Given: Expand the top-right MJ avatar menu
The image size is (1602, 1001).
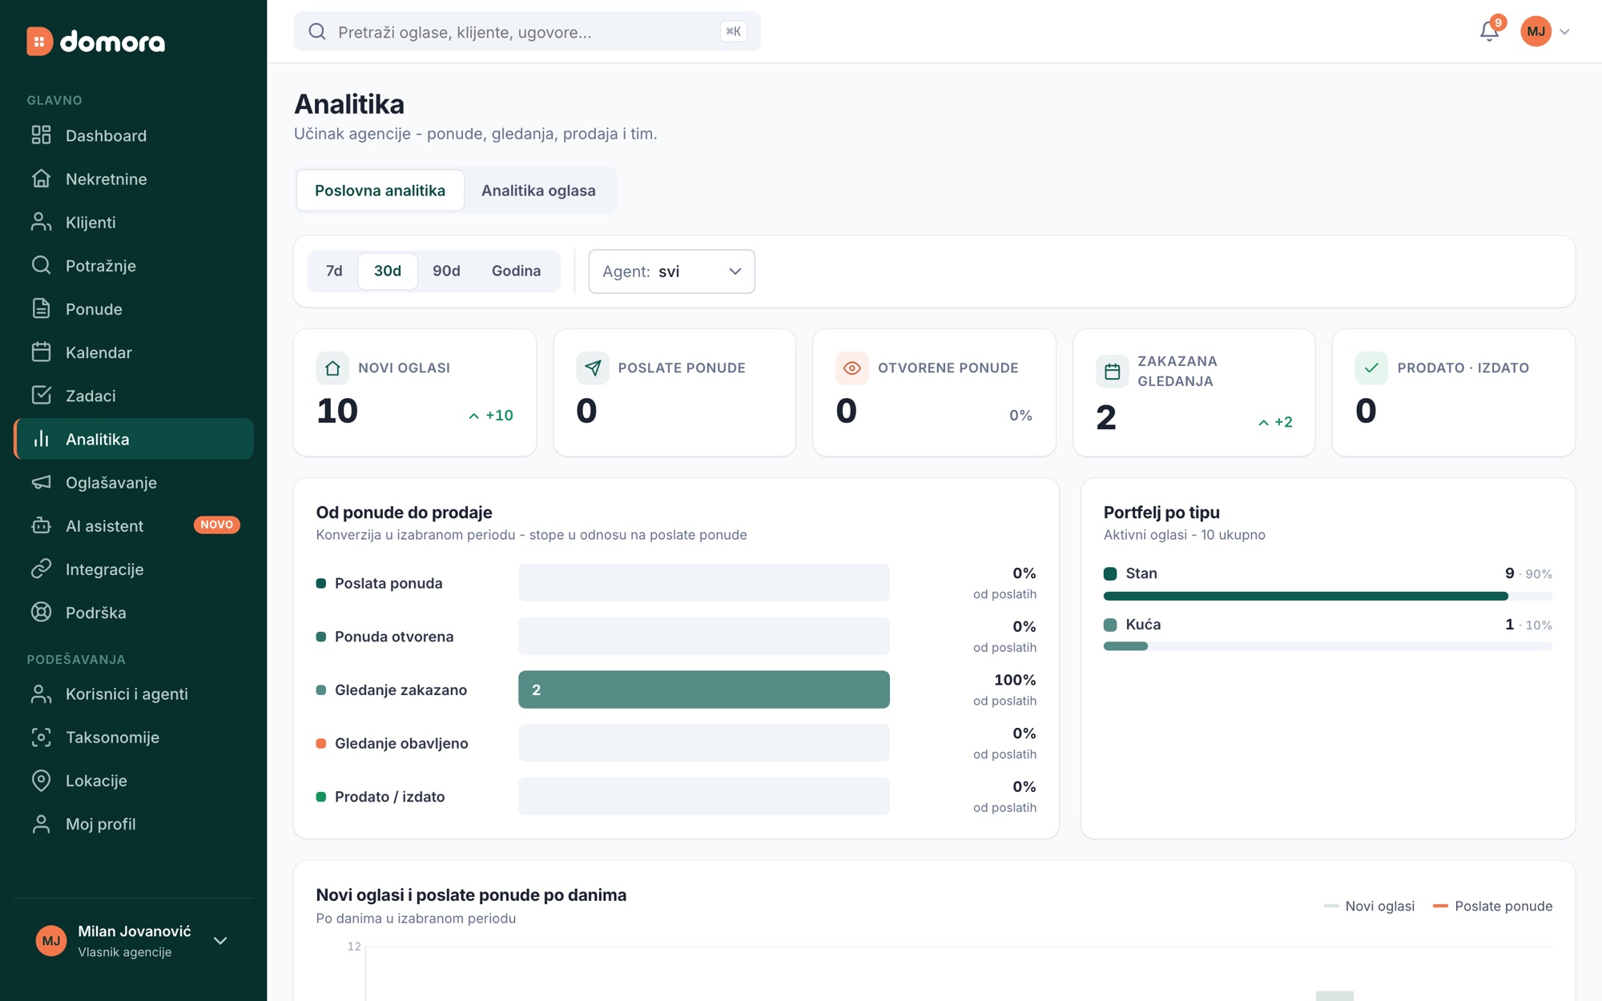Looking at the screenshot, I should click(1546, 31).
